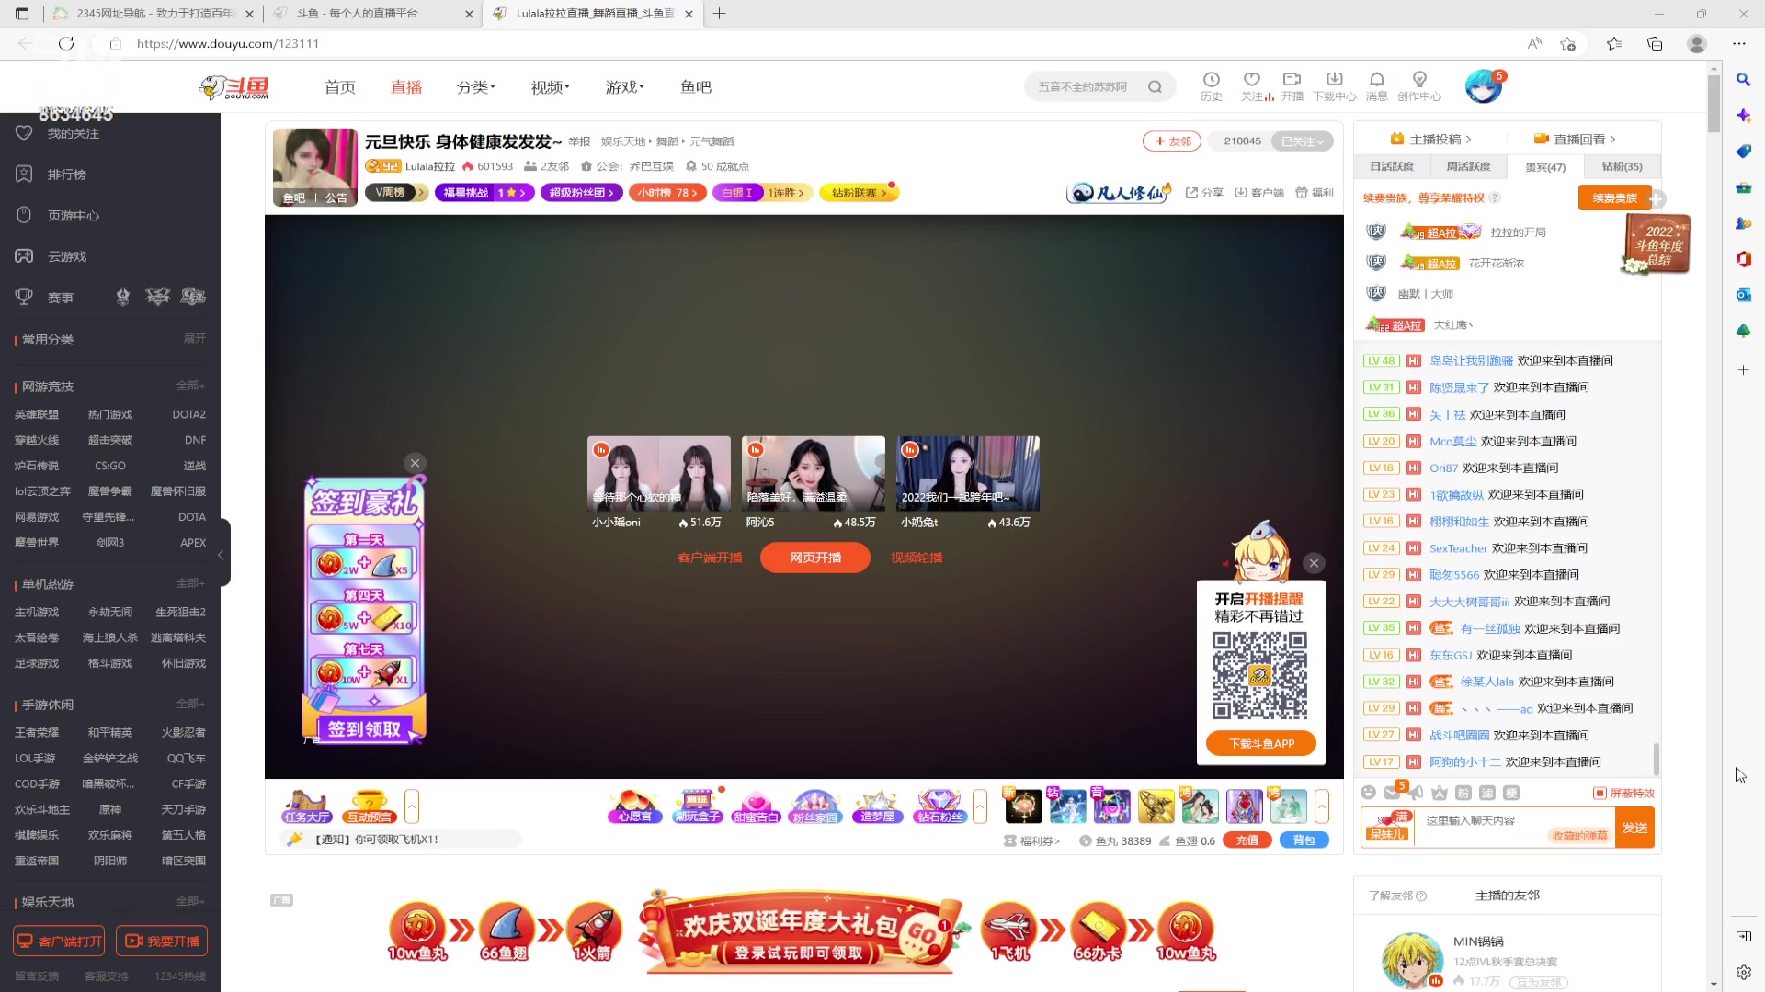Viewport: 1765px width, 992px height.
Task: Switch to the 钻粉(35) tab
Action: pos(1623,166)
